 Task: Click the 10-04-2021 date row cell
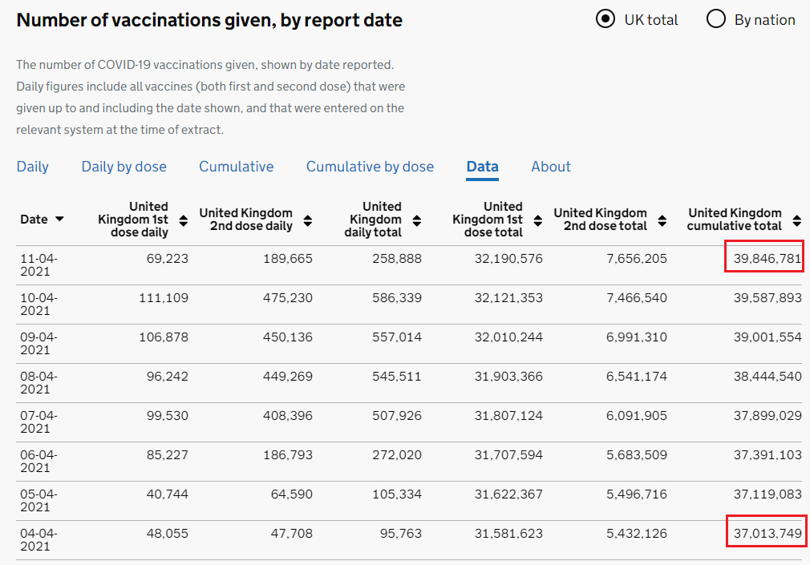click(38, 304)
